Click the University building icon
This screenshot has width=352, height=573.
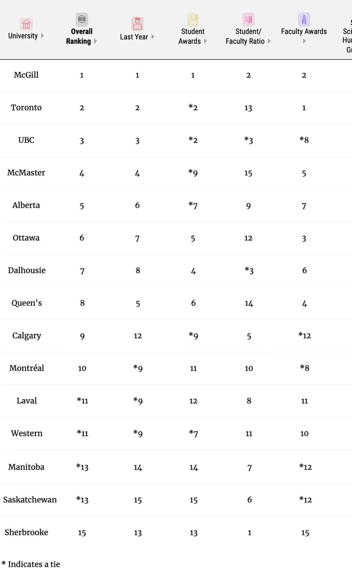pos(26,24)
